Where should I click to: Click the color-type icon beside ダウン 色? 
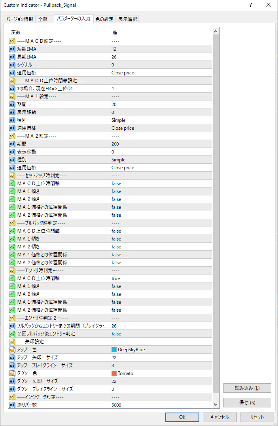(12, 373)
